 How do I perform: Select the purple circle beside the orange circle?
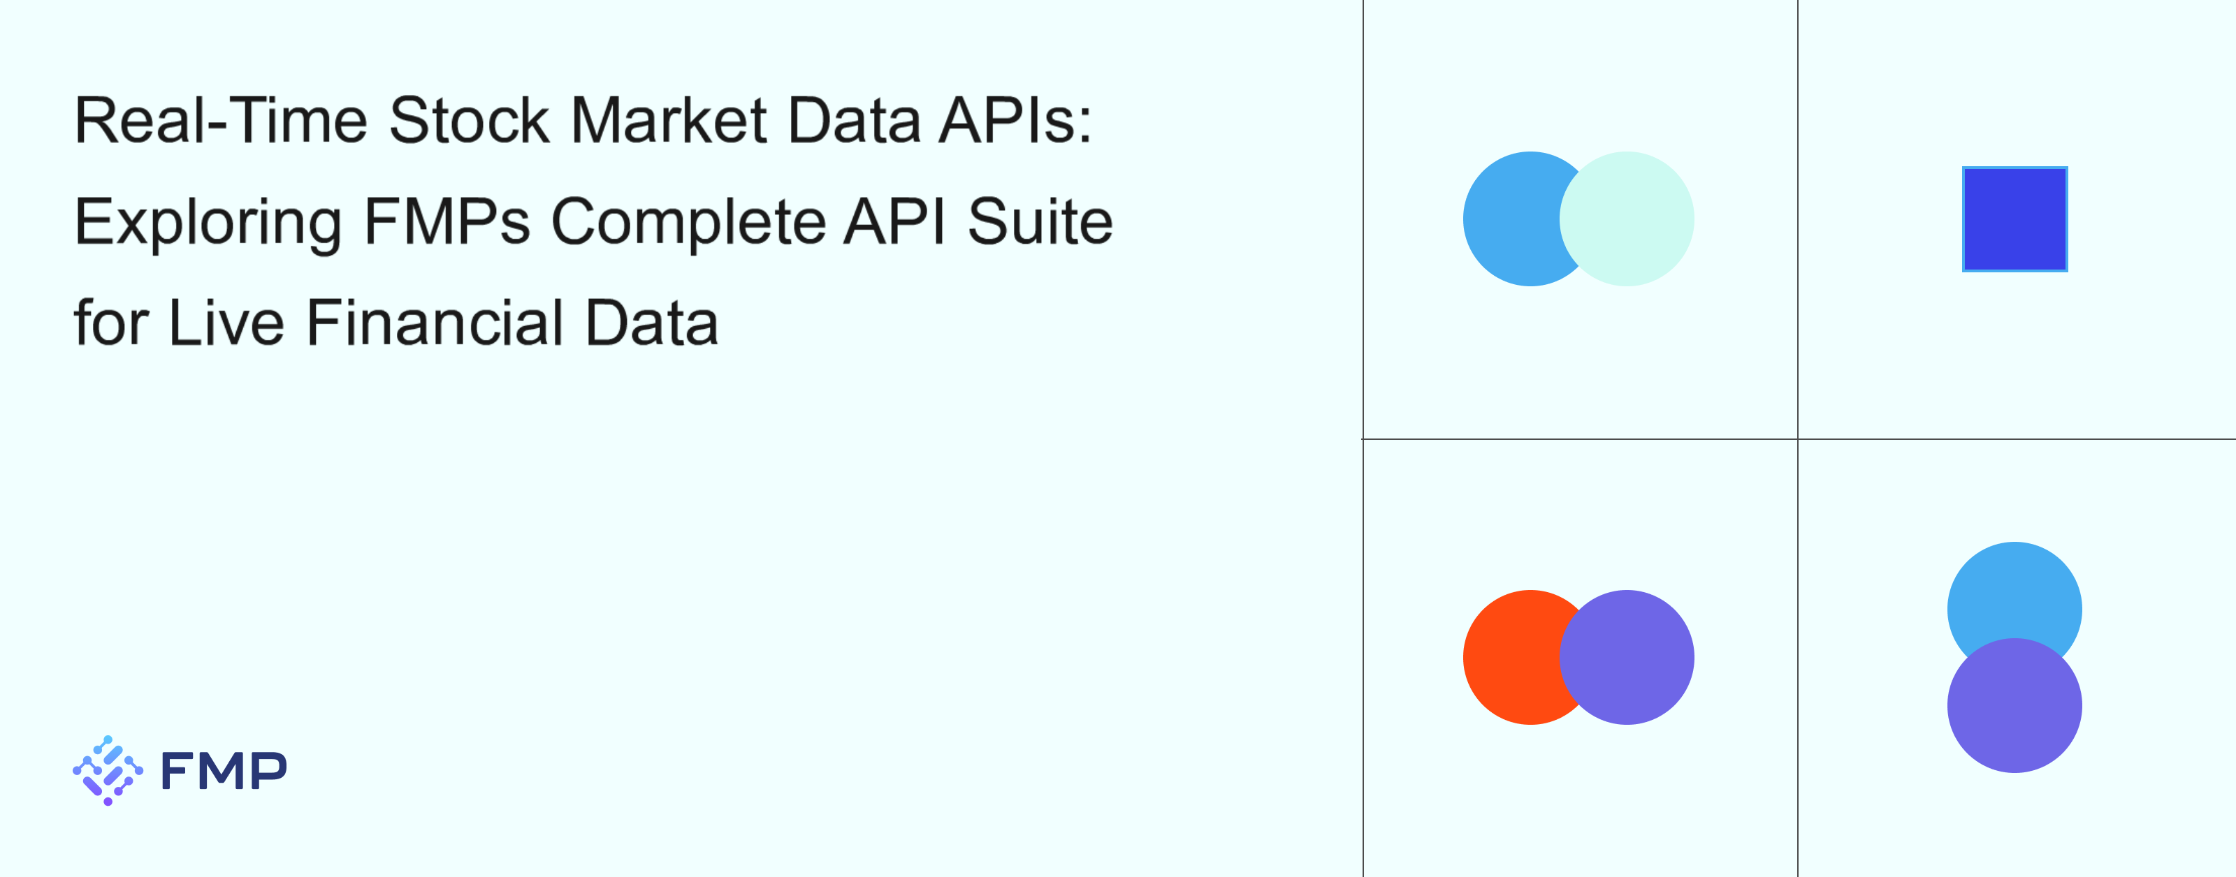point(1627,658)
